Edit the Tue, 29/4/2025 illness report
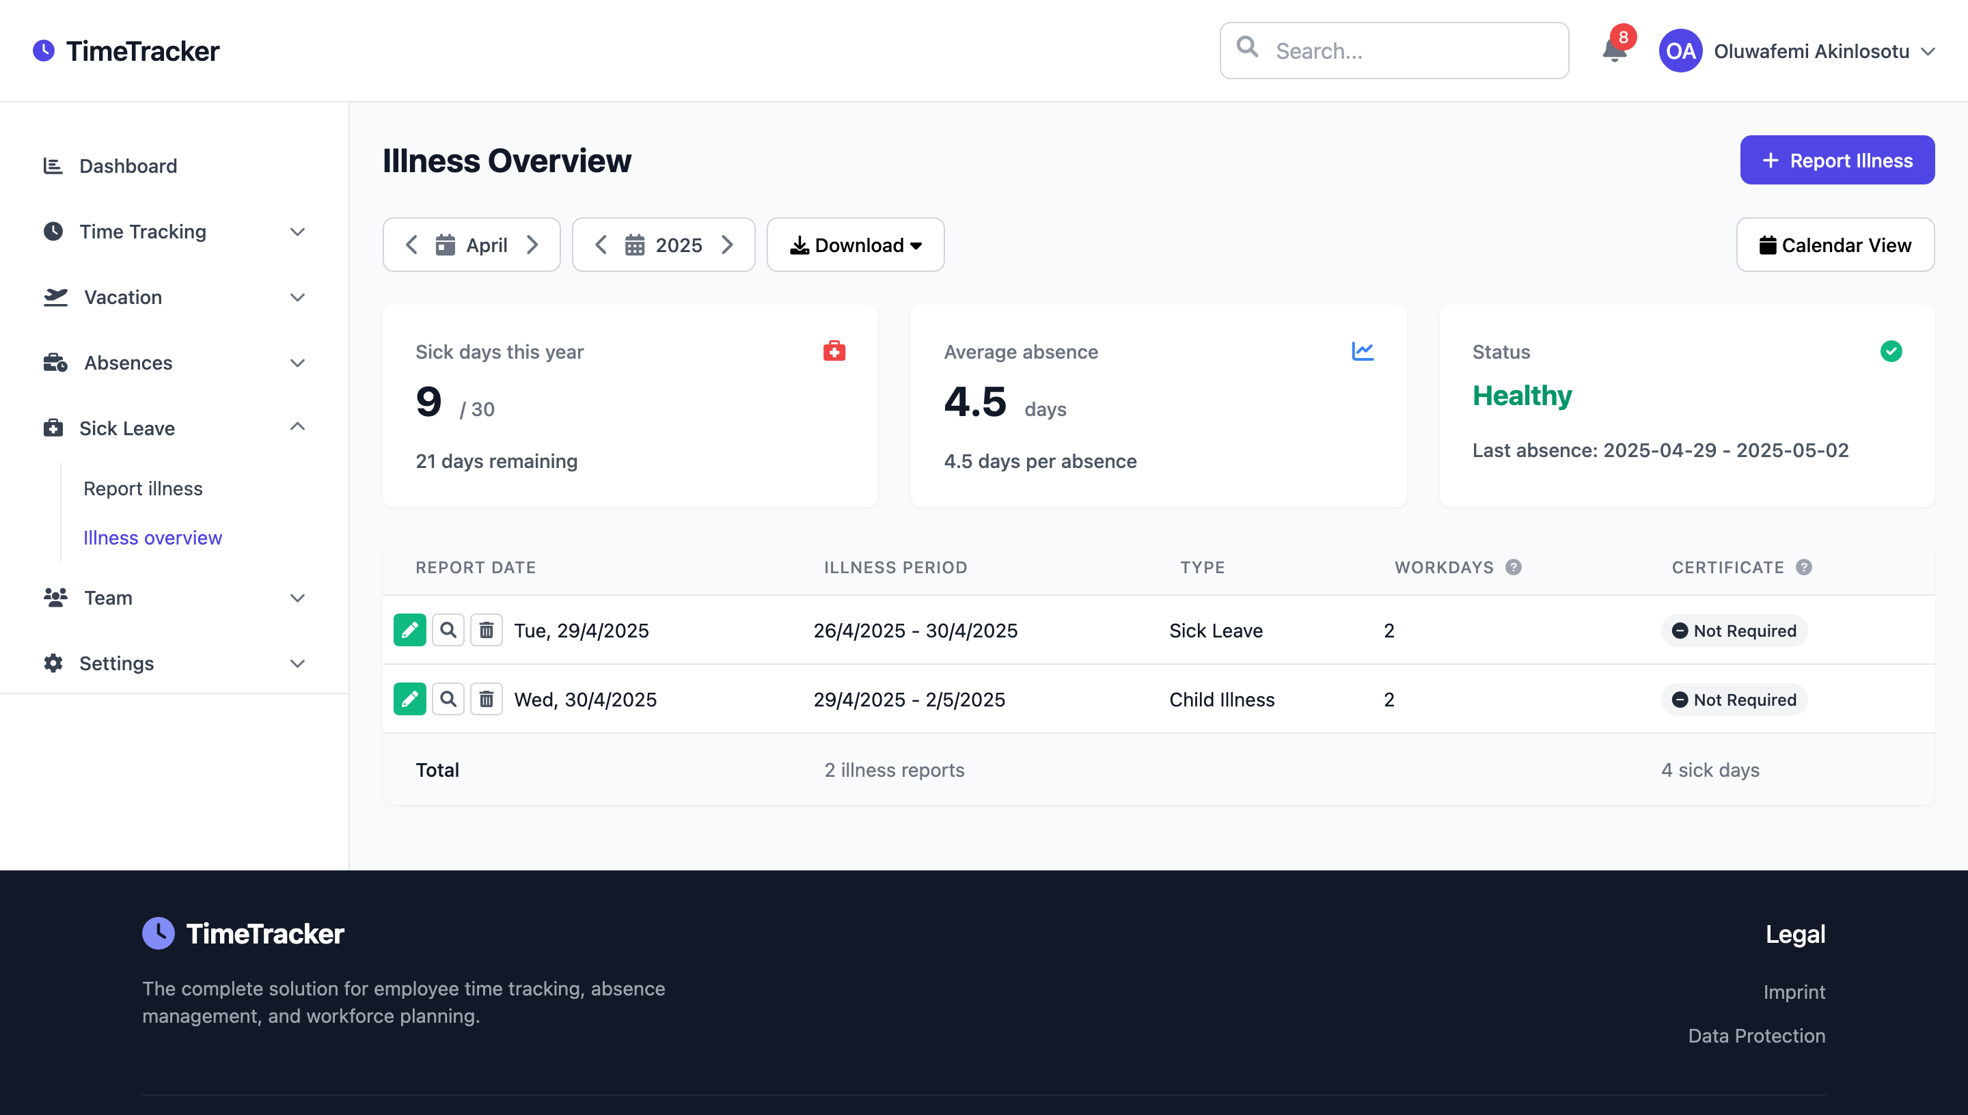 point(410,630)
